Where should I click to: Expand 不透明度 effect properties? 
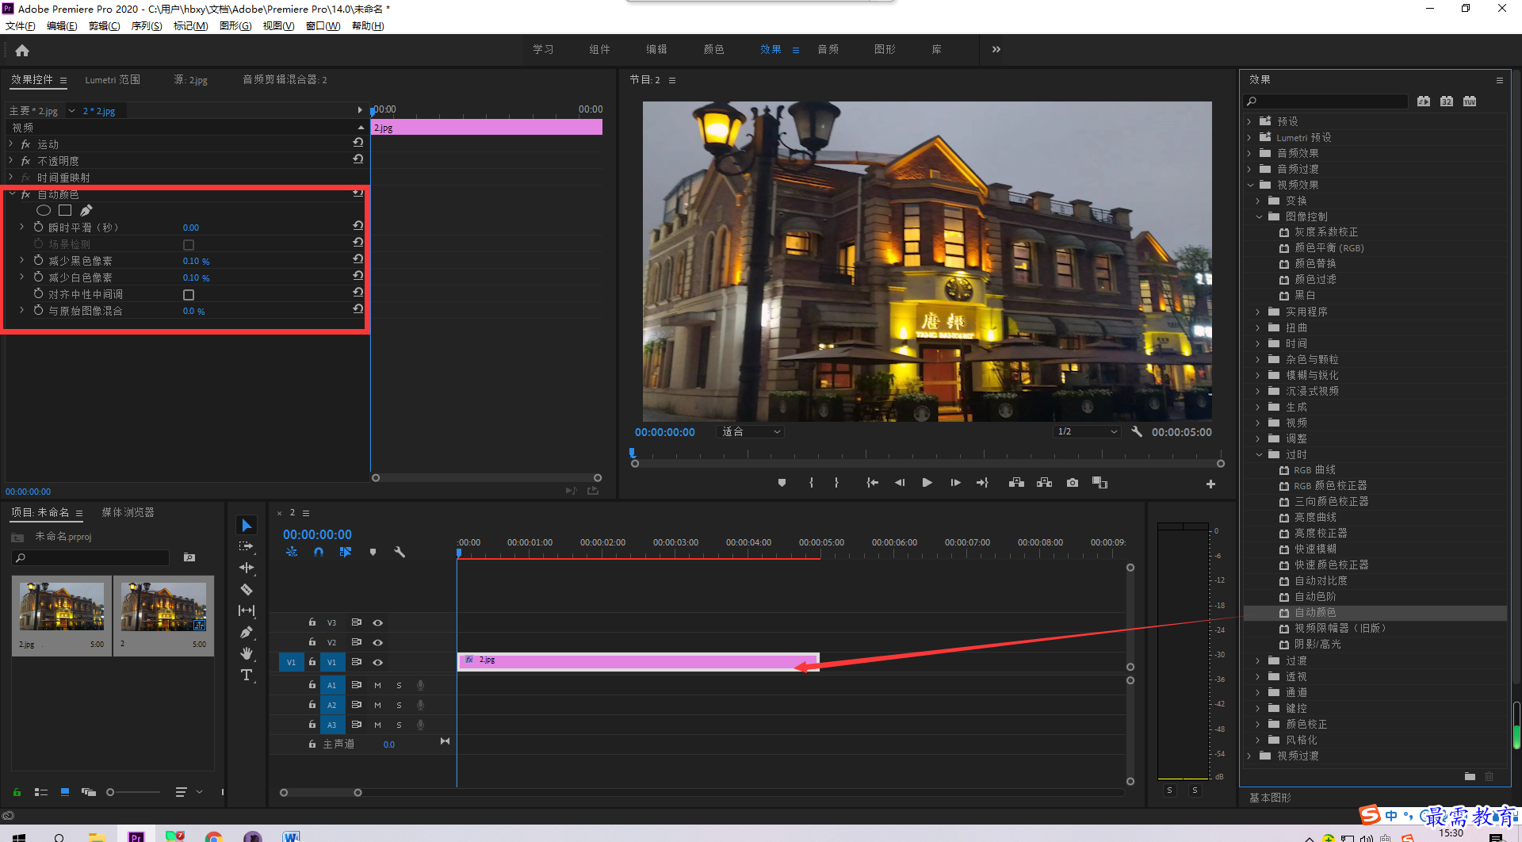(x=11, y=161)
